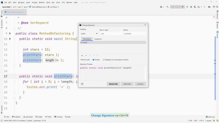Click the CRLF line separator in status bar

pyautogui.click(x=195, y=121)
